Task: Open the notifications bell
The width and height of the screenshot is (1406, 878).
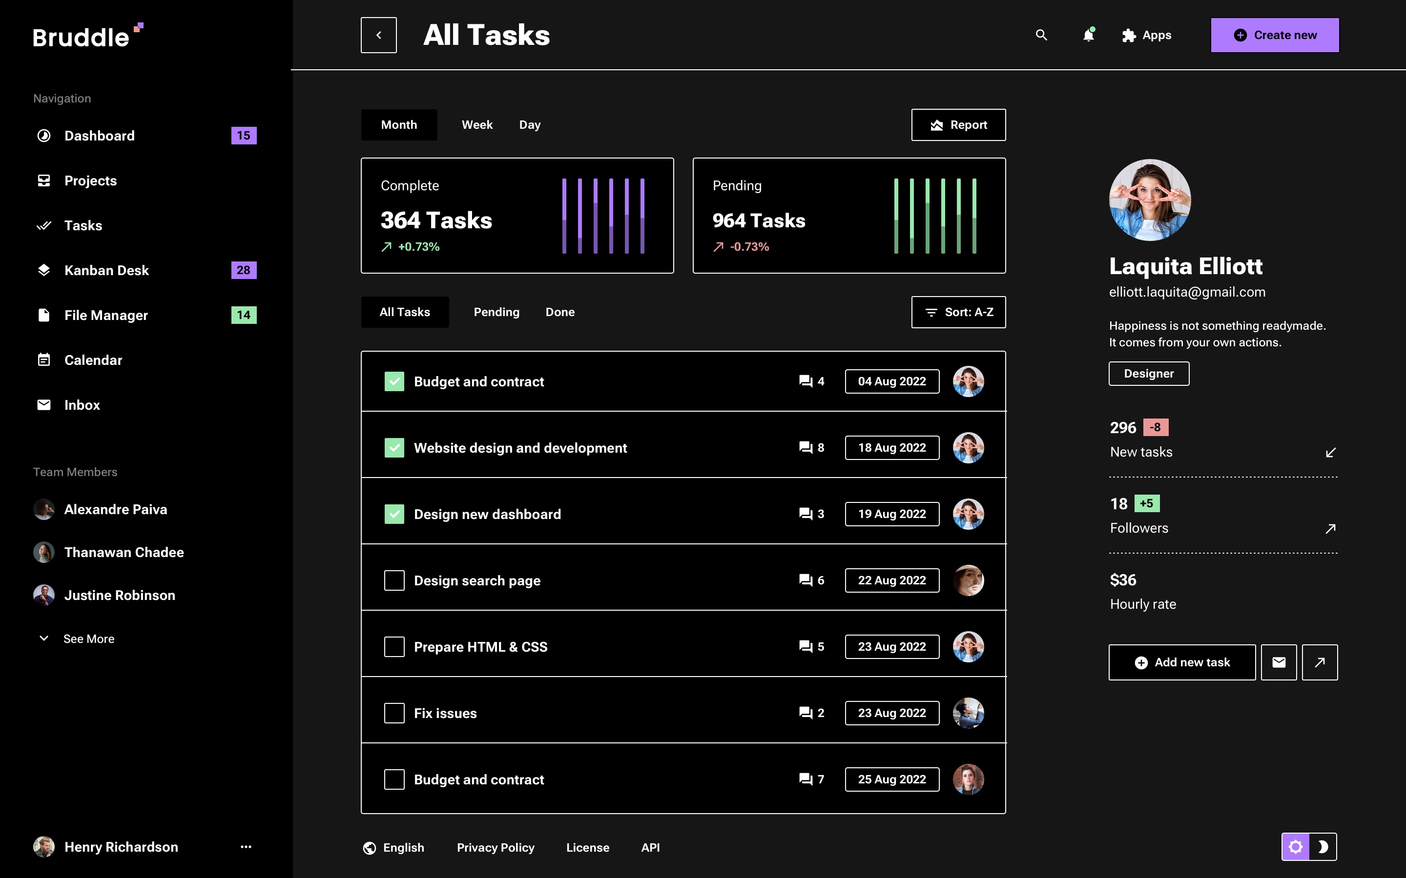Action: click(x=1088, y=35)
